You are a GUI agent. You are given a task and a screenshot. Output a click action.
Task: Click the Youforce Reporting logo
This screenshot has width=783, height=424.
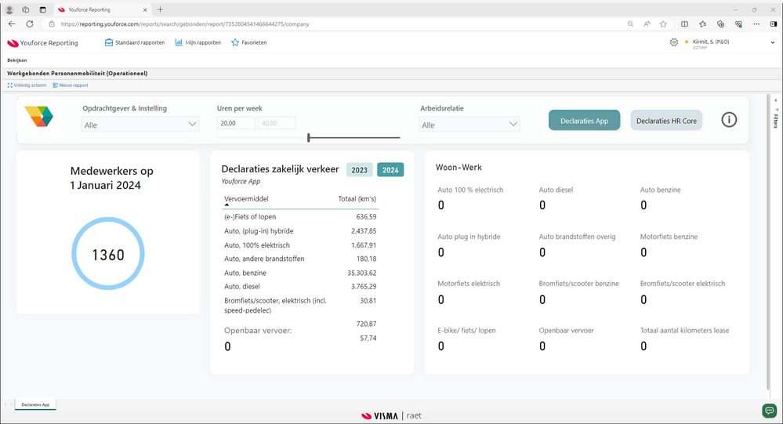coord(42,43)
